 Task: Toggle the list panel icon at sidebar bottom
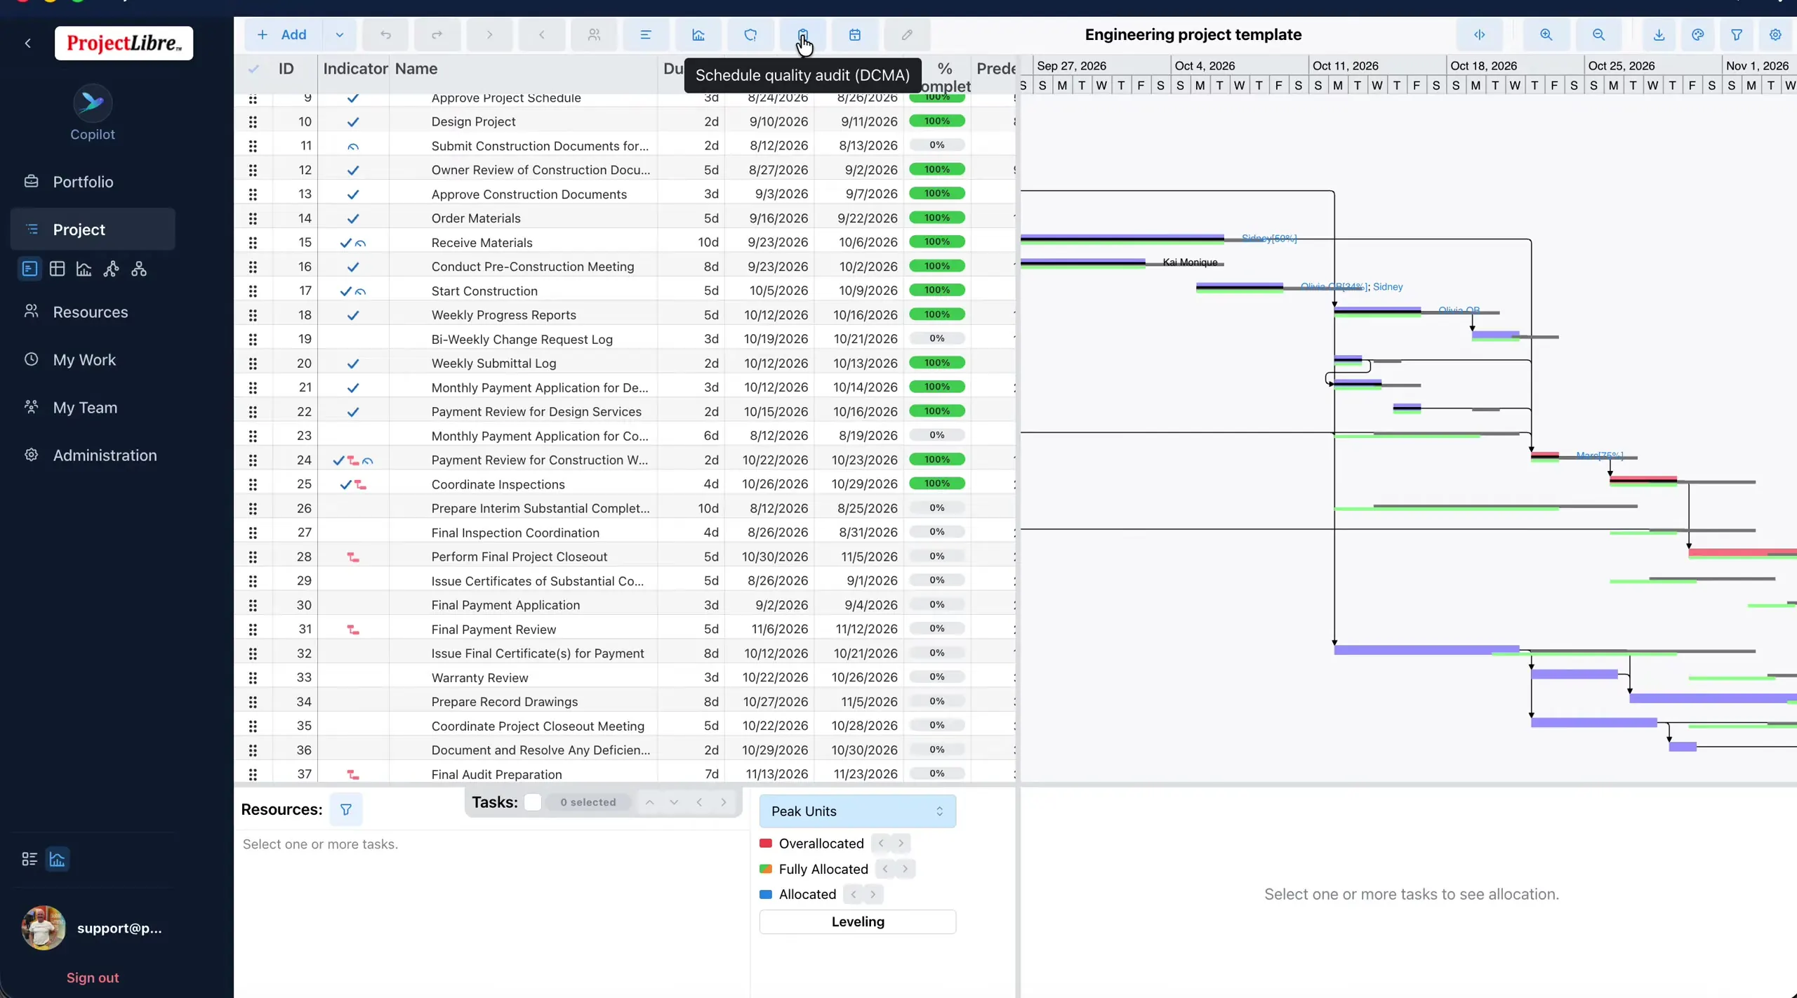(x=29, y=859)
